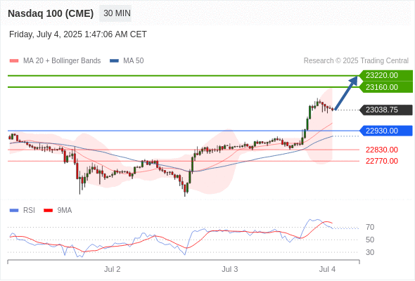Click the Jul 3 date axis label

(x=230, y=269)
